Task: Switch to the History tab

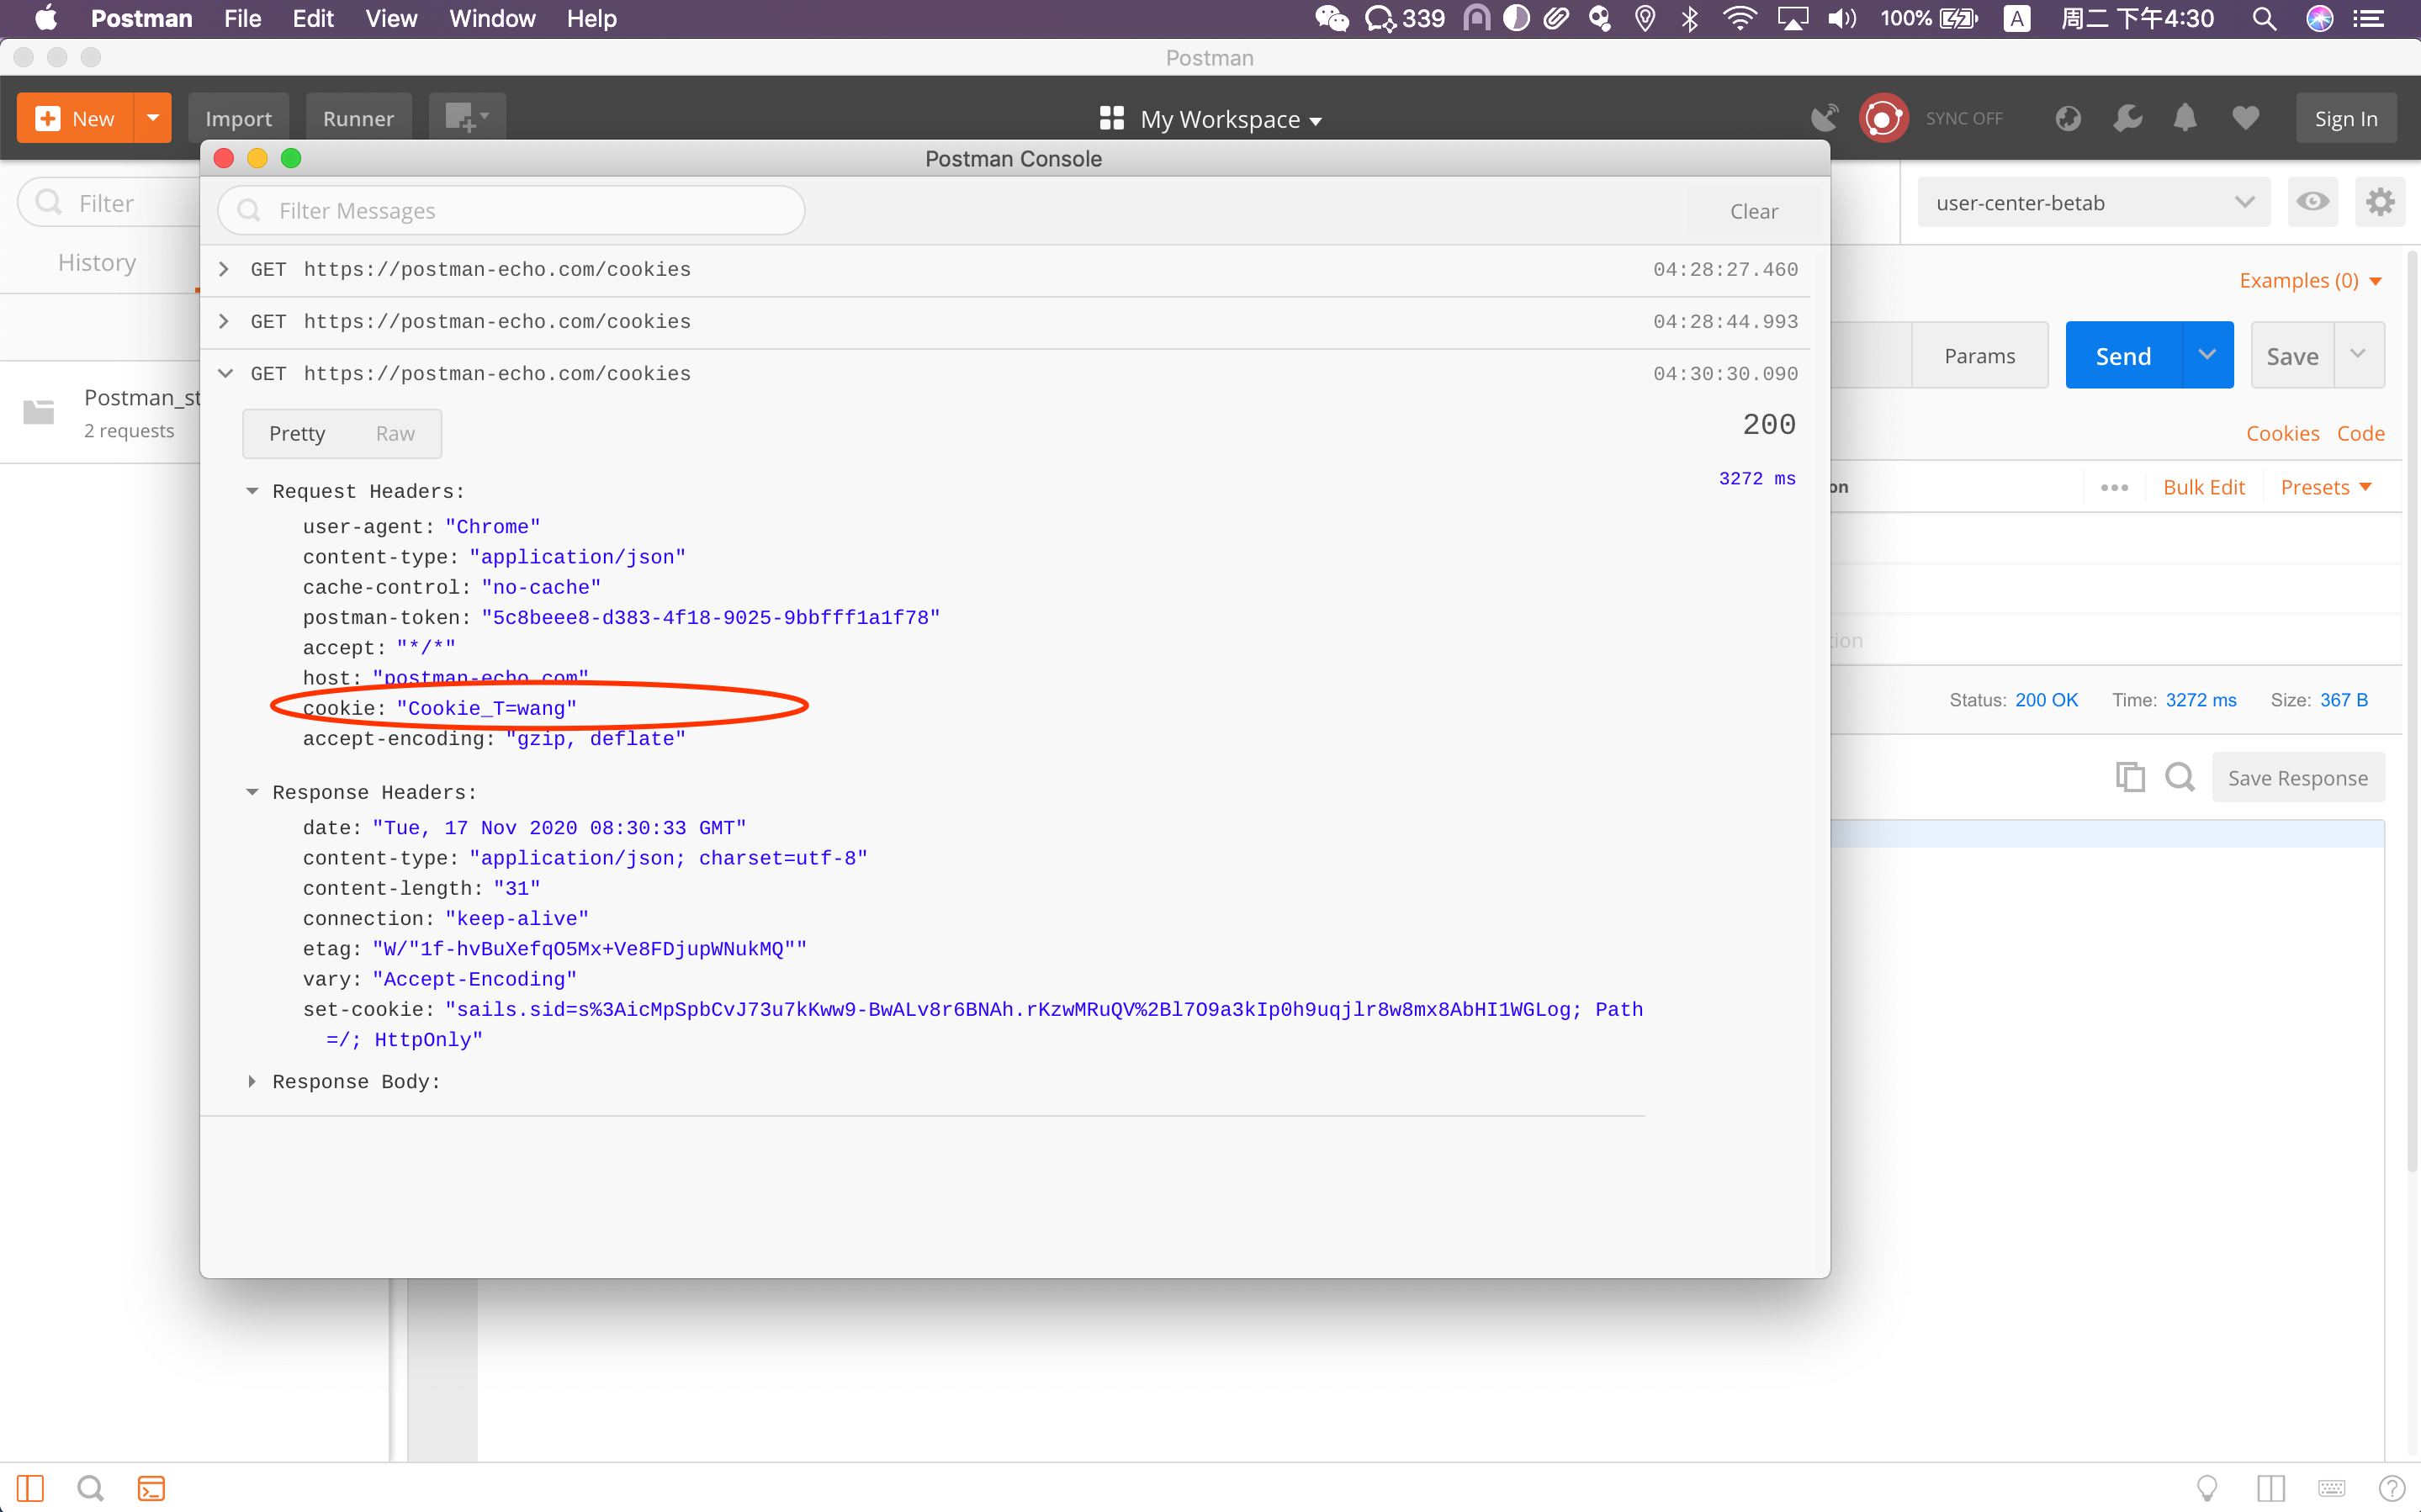Action: (x=97, y=262)
